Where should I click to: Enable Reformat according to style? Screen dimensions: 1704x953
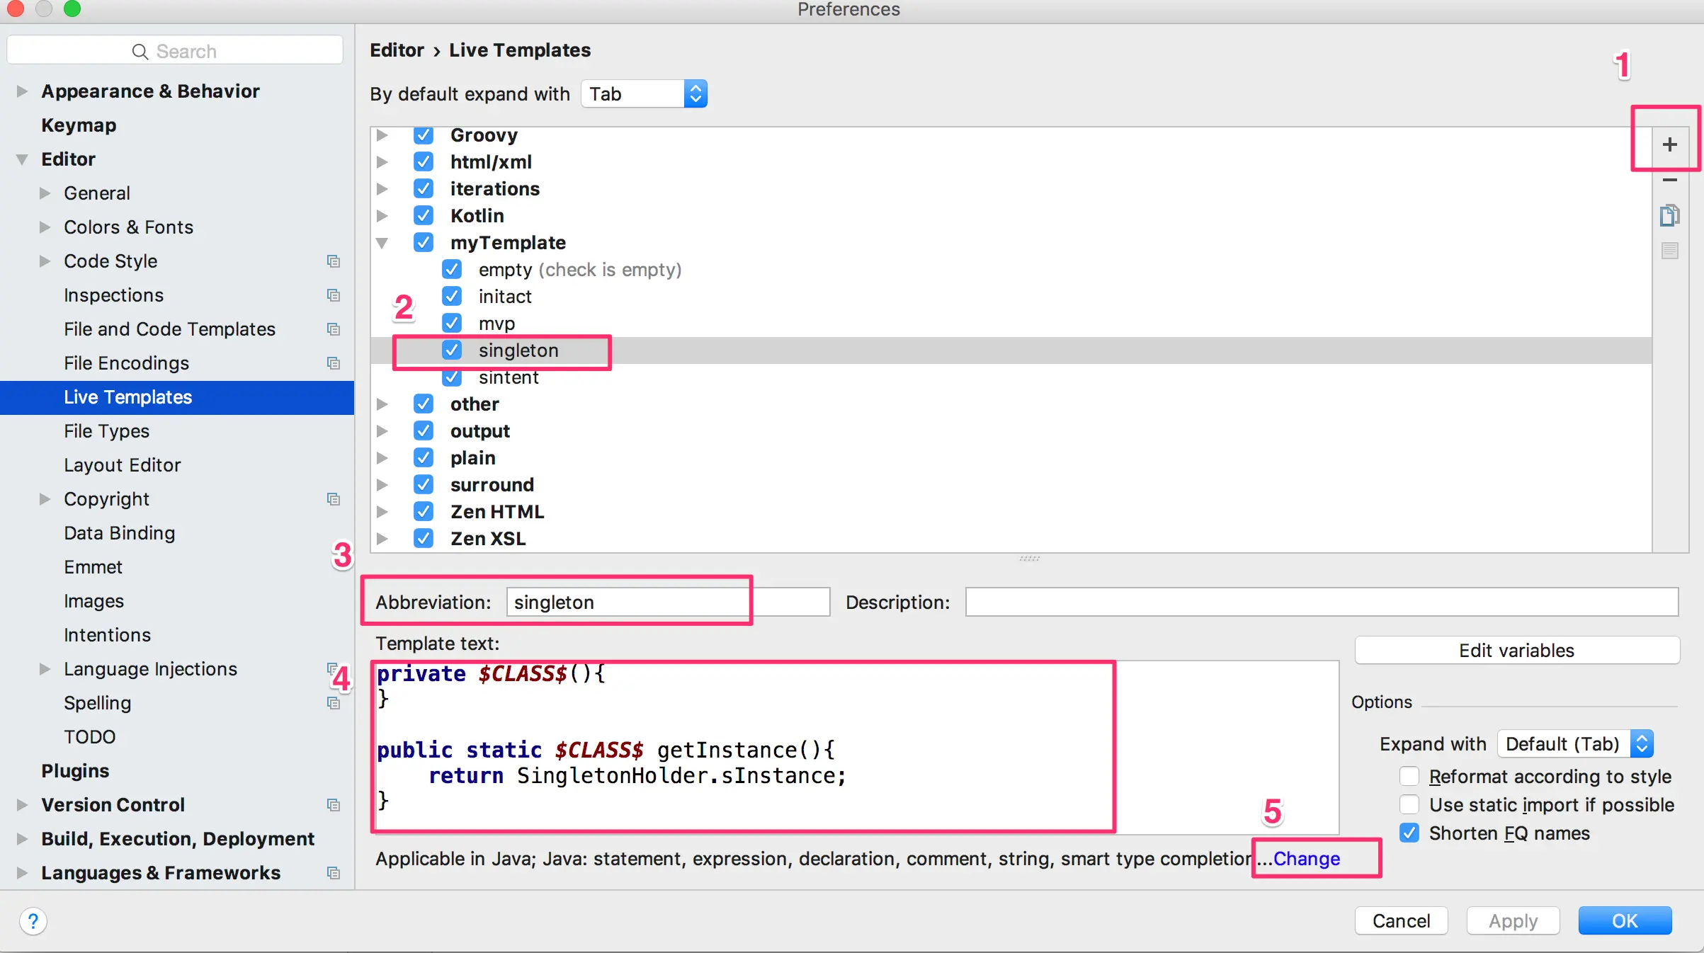coord(1409,777)
